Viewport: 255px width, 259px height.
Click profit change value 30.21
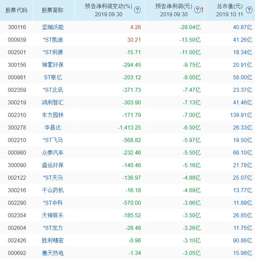click(x=134, y=40)
